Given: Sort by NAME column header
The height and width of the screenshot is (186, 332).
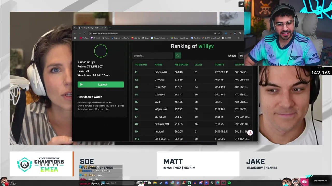Looking at the screenshot, I should coord(158,65).
